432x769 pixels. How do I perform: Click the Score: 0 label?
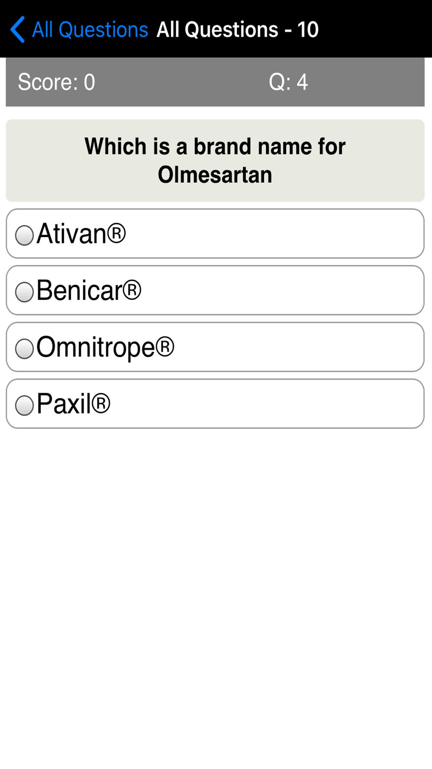pos(56,82)
